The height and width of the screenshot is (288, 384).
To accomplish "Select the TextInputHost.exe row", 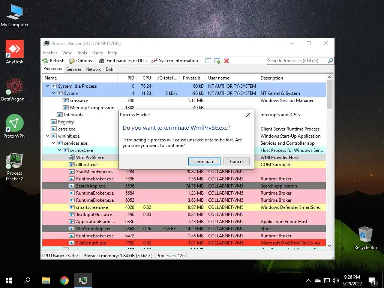I will click(x=184, y=214).
